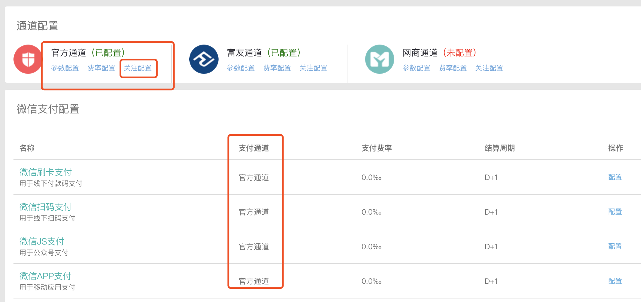Open 关注配置 under 富友通道

coord(313,68)
